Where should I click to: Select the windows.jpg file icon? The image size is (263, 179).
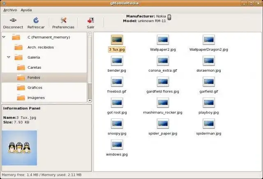[117, 145]
